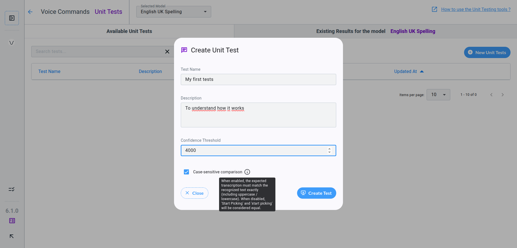Screen dimensions: 517x248
Task: Click the back arrow next to Voice Commands
Action: pyautogui.click(x=30, y=12)
